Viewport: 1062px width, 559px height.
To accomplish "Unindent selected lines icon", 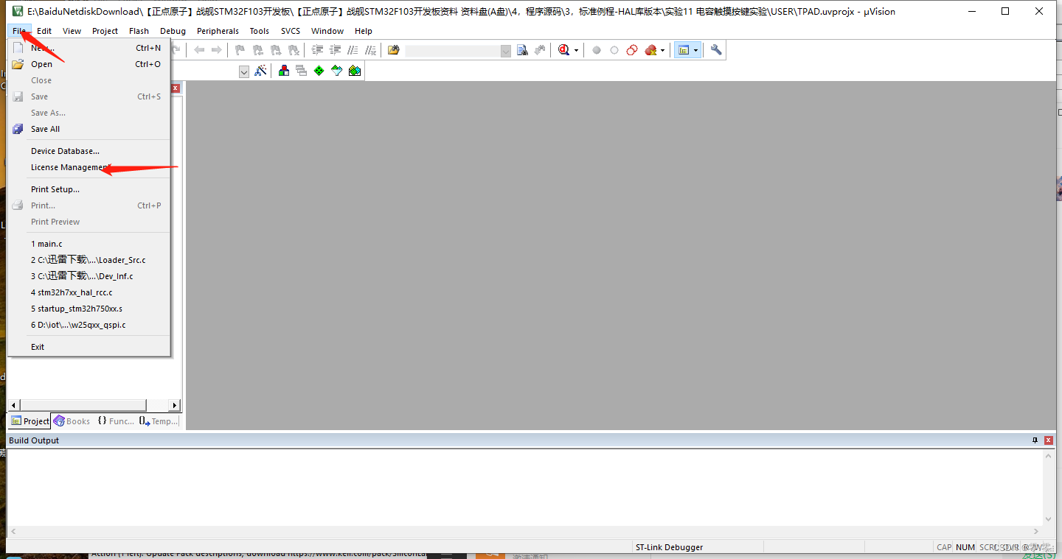I will coord(335,50).
